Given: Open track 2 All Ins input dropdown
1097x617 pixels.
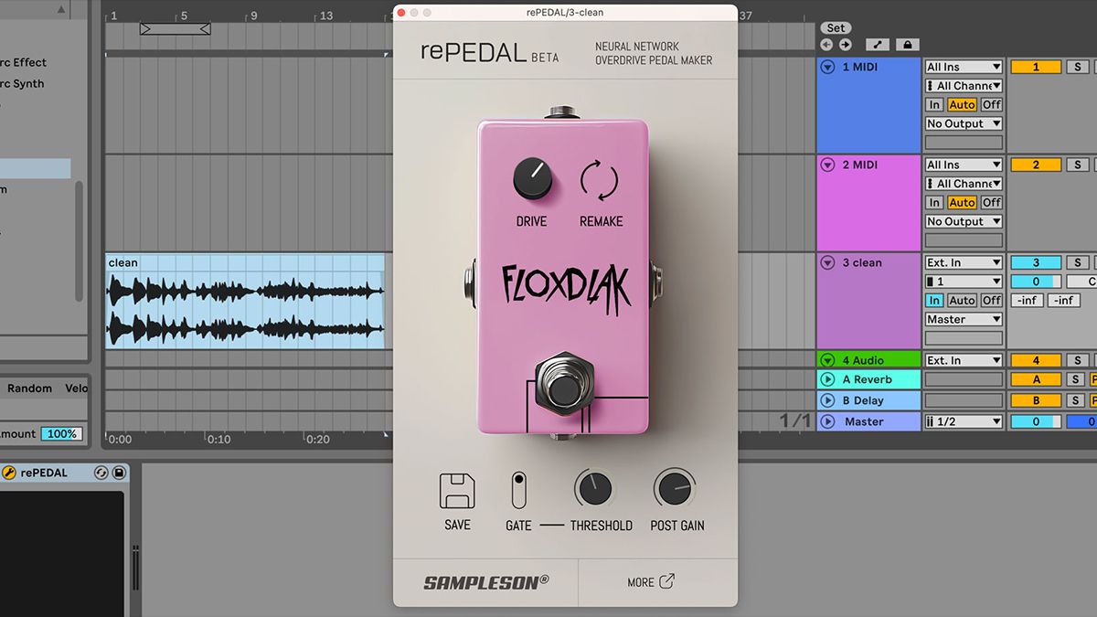Looking at the screenshot, I should pos(964,165).
